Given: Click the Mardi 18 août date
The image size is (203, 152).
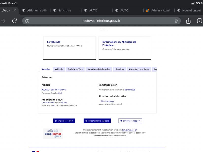Looking at the screenshot, I should pyautogui.click(x=9, y=3).
